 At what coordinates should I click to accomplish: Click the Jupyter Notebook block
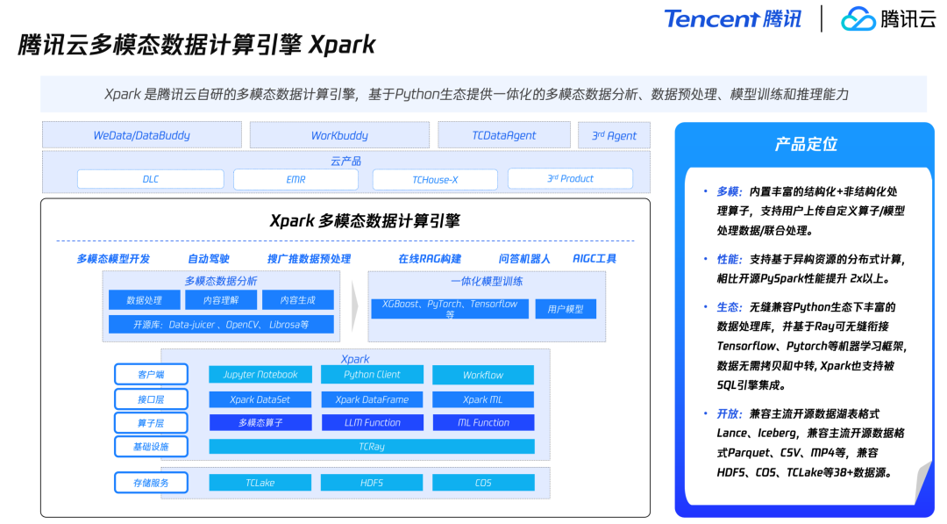coord(260,375)
